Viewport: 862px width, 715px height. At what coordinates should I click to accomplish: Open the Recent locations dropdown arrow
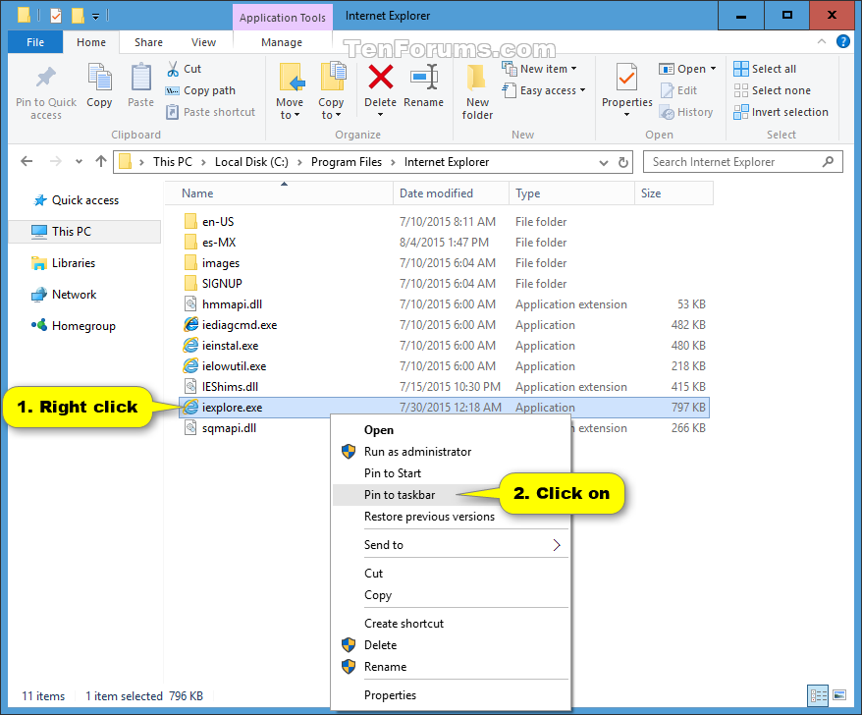tap(79, 162)
